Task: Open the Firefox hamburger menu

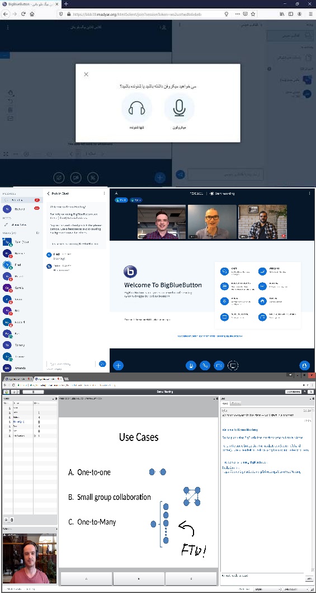Action: click(x=310, y=13)
